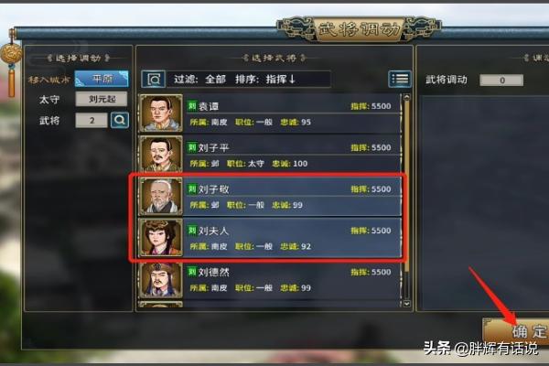The image size is (549, 366).
Task: Select 袁谭's portrait
Action: coord(161,113)
